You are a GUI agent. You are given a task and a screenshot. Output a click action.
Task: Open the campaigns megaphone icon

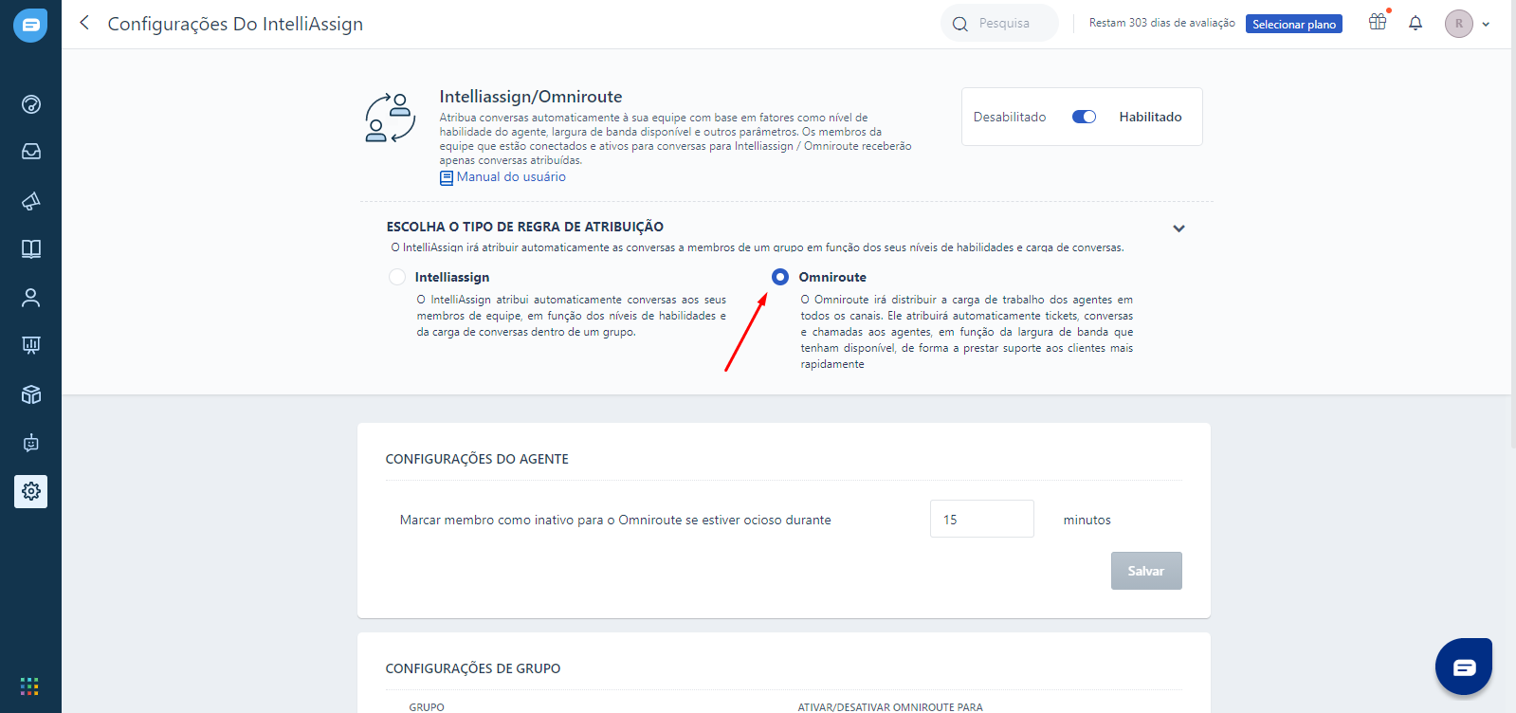31,201
